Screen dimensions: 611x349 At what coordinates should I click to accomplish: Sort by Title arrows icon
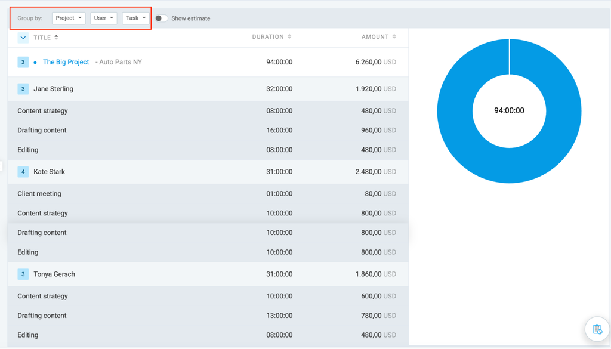pyautogui.click(x=57, y=38)
